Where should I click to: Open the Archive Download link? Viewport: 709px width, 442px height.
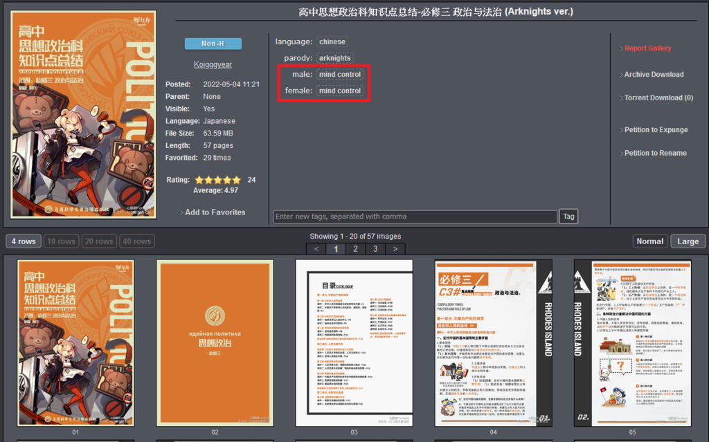click(x=654, y=75)
